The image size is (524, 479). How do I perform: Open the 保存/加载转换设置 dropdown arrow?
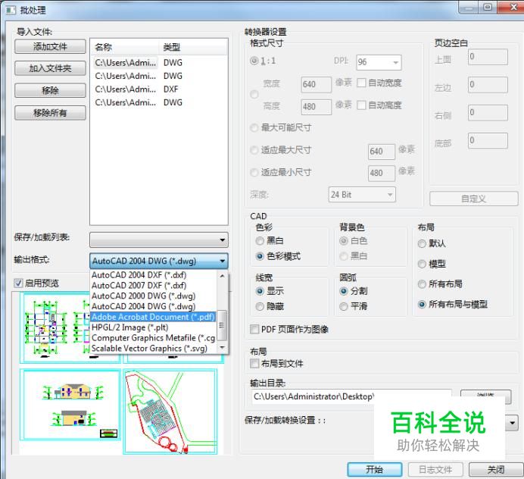click(x=512, y=423)
